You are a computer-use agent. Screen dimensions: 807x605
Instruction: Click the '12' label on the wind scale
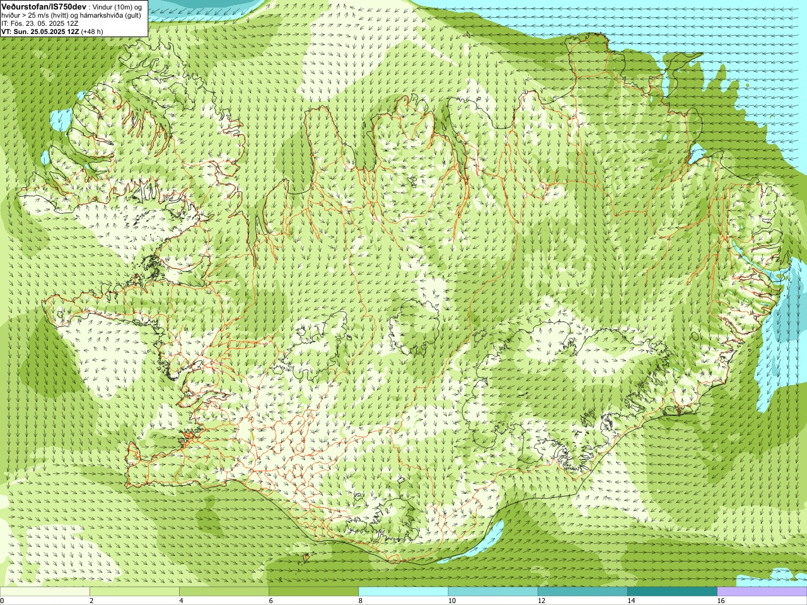[541, 601]
